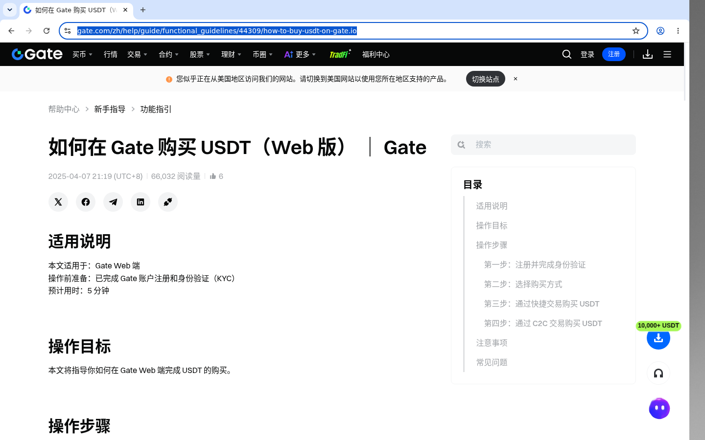This screenshot has height=440, width=705.
Task: Share article on Facebook
Action: pyautogui.click(x=86, y=202)
